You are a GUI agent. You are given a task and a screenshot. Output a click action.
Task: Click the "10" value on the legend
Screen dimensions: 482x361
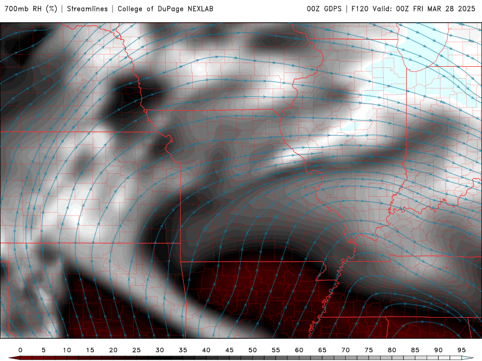(x=67, y=350)
